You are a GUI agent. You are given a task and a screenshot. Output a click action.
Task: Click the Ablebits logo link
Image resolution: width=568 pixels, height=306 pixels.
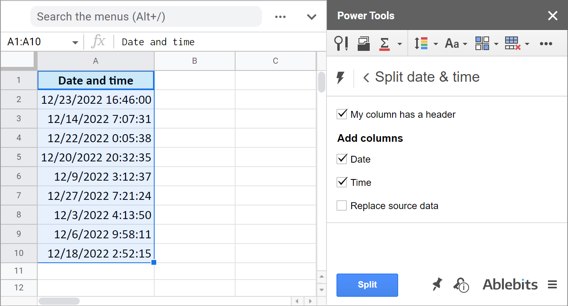(x=510, y=285)
